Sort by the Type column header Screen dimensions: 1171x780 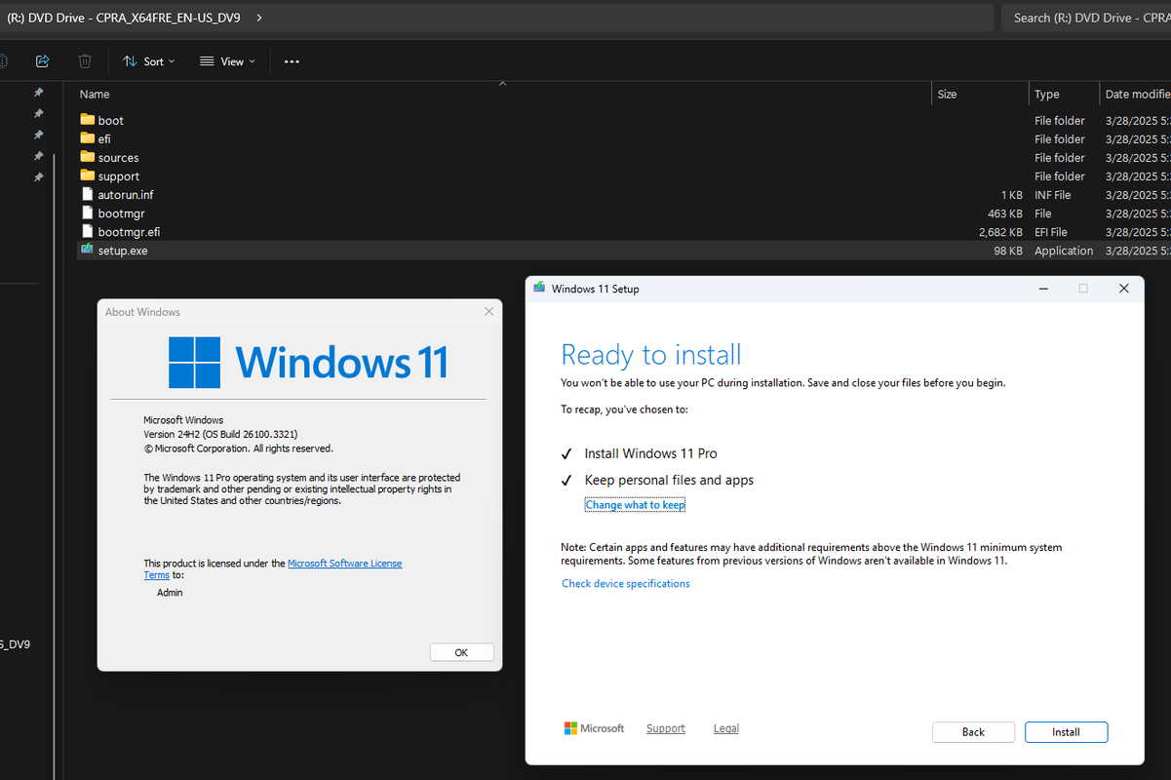click(x=1046, y=95)
